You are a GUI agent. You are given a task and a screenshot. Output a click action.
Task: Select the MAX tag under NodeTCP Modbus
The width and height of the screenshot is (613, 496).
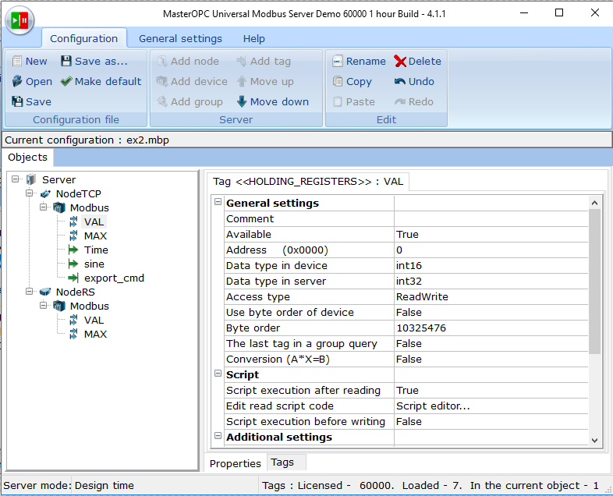click(95, 236)
